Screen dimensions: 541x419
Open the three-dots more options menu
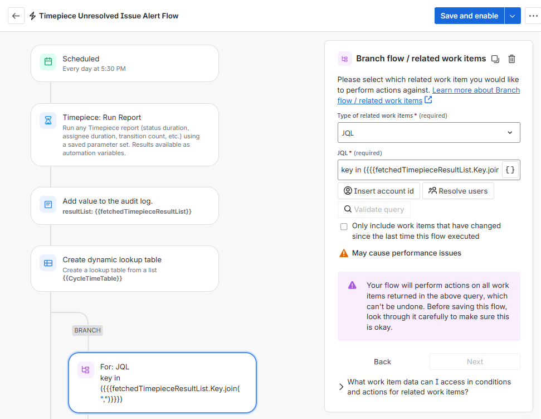click(533, 16)
